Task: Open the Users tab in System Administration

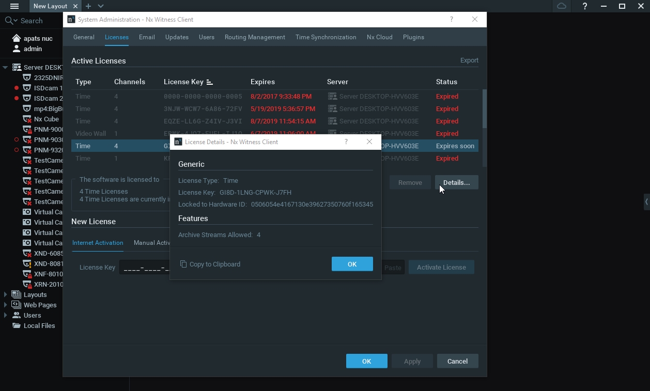Action: 207,37
